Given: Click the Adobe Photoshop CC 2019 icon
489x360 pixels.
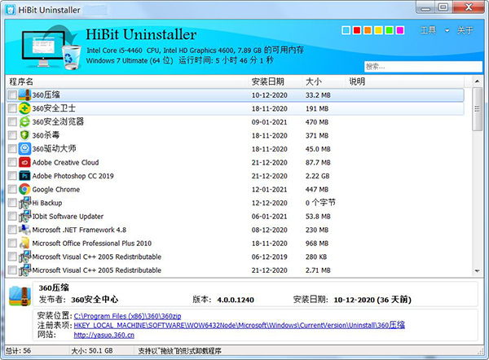Looking at the screenshot, I should tap(24, 176).
